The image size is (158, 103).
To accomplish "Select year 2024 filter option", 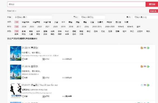I will pos(24,27).
